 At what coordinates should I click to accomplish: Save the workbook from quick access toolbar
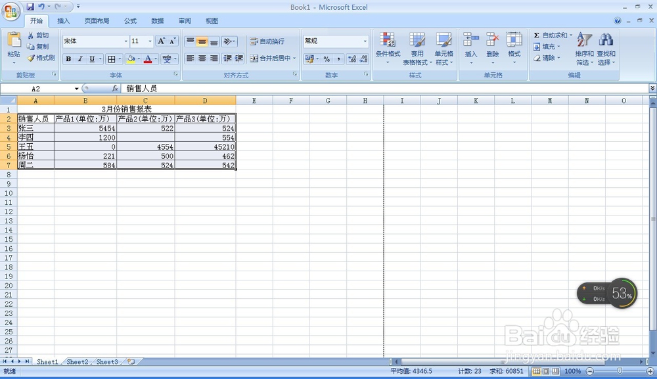click(30, 7)
